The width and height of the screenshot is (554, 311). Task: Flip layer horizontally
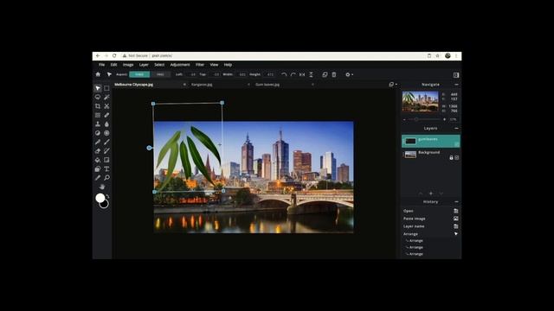302,75
